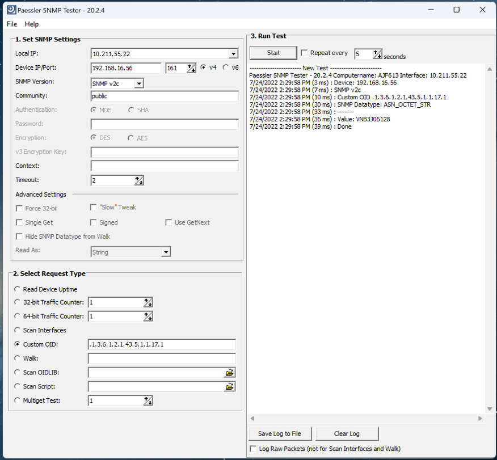Adjust Timeout value spinner
The height and width of the screenshot is (460, 497).
click(x=139, y=180)
